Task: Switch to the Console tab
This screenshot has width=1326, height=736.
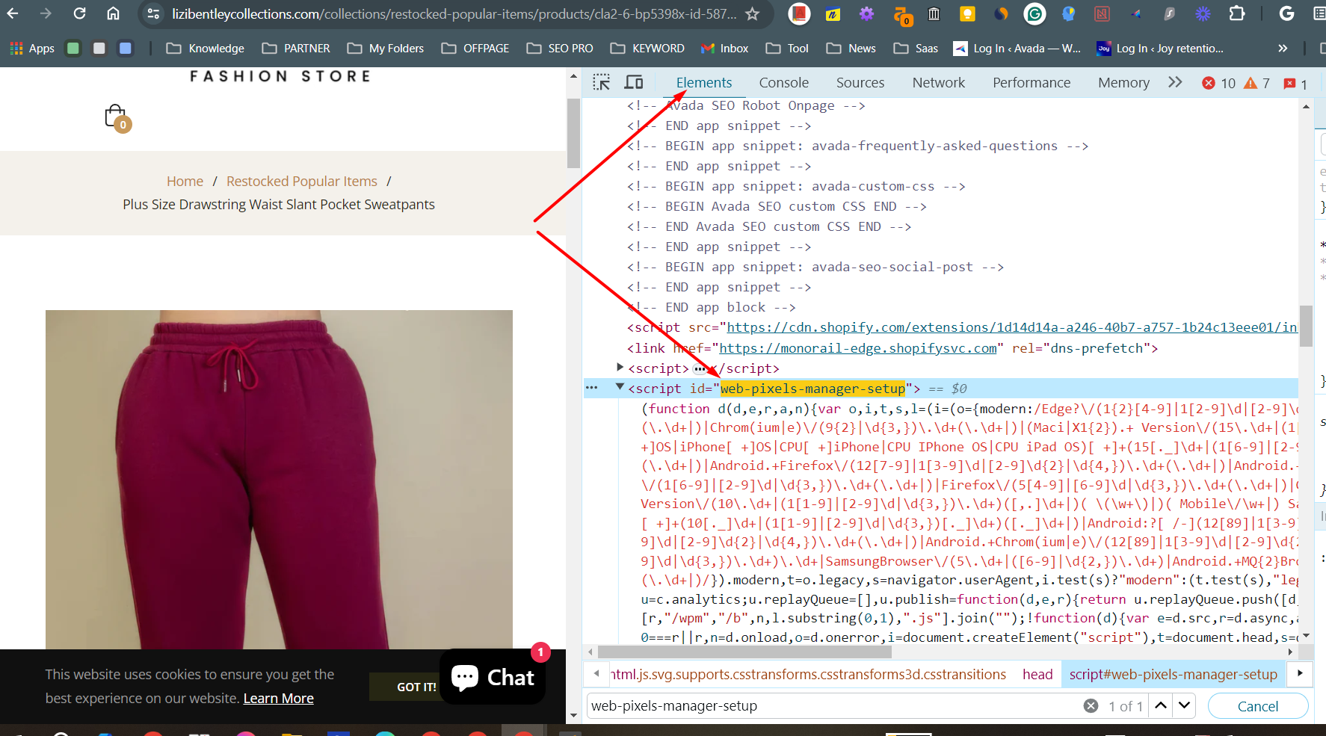Action: (783, 83)
